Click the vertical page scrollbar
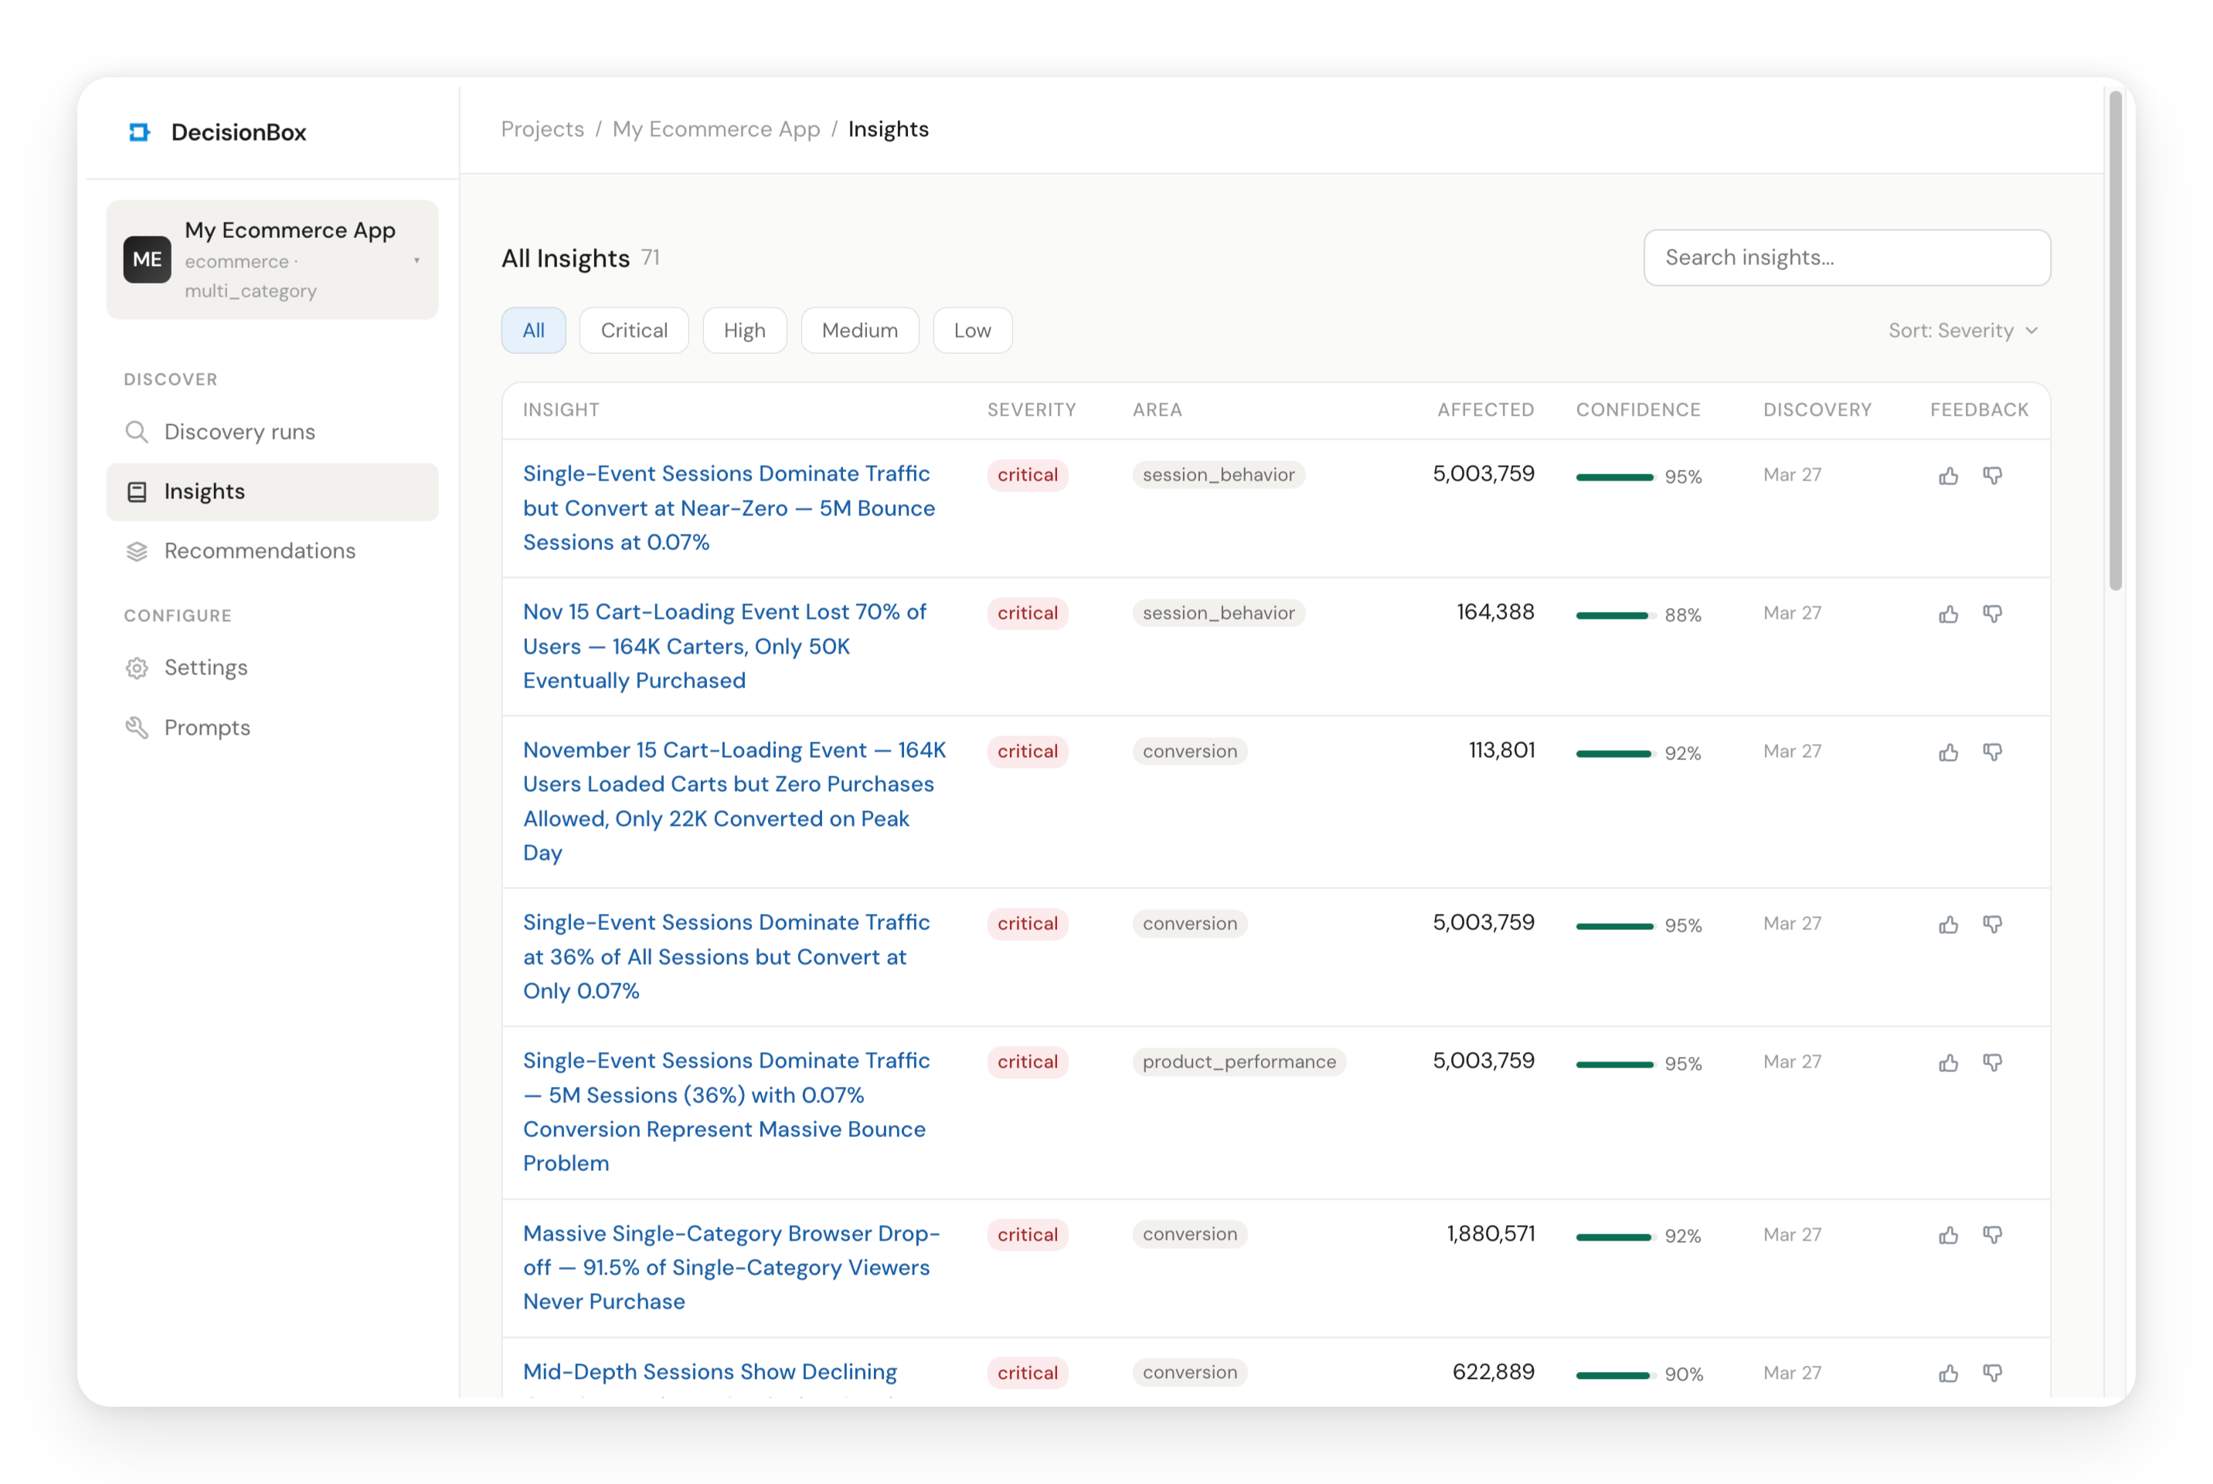The image size is (2213, 1484). [2115, 341]
